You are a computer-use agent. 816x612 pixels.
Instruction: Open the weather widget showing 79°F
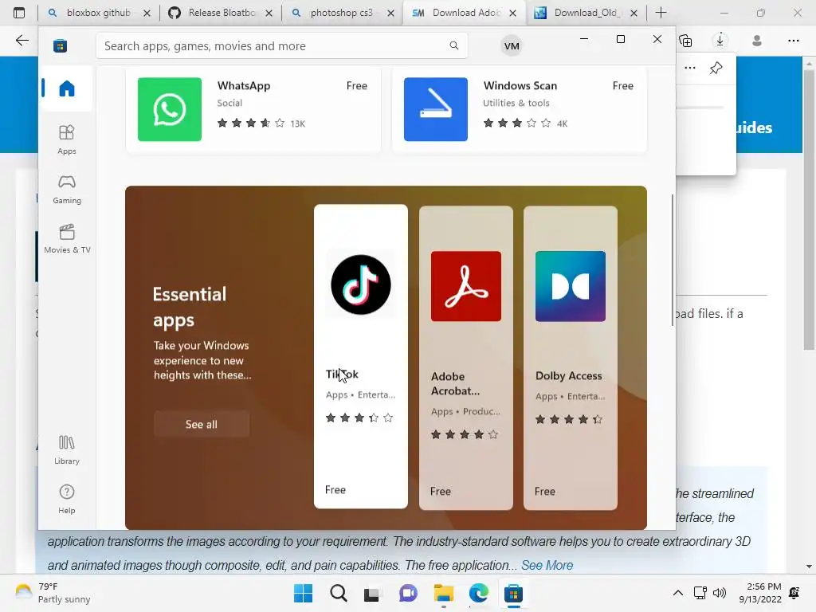(x=52, y=593)
